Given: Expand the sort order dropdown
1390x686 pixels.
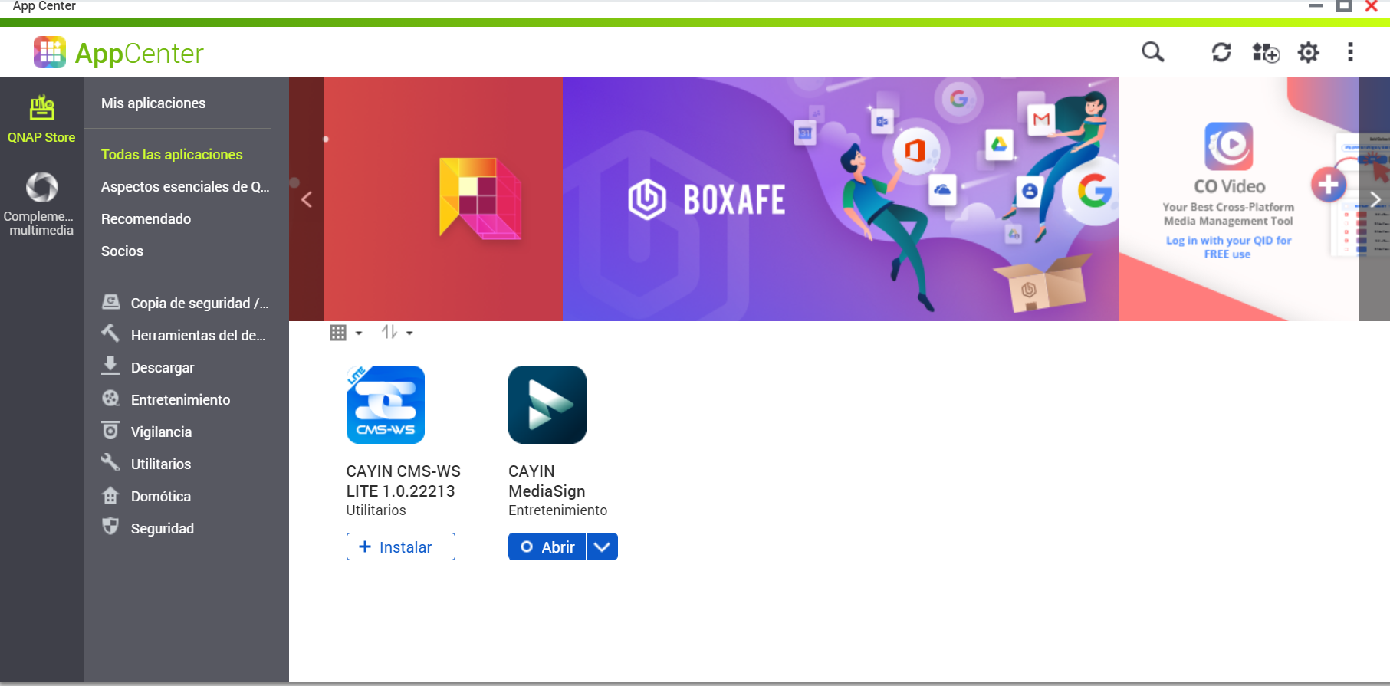Looking at the screenshot, I should click(396, 333).
